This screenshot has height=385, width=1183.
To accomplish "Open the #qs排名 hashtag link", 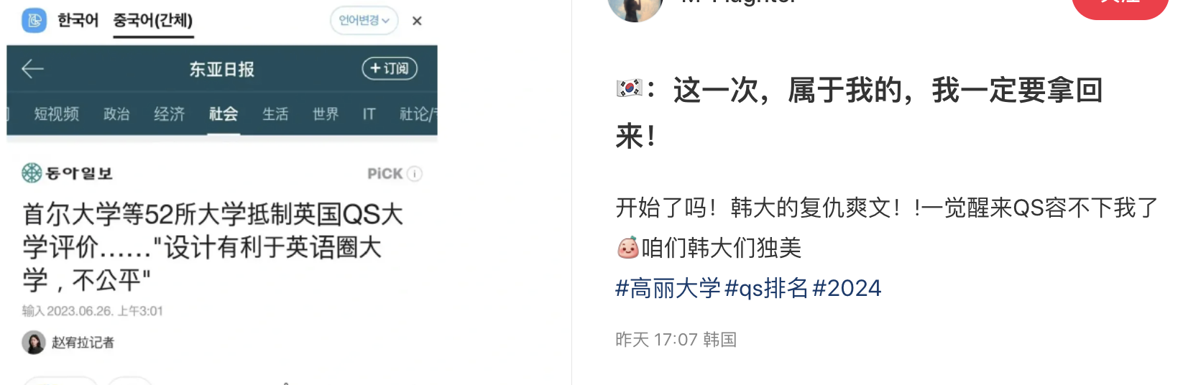I will 767,288.
